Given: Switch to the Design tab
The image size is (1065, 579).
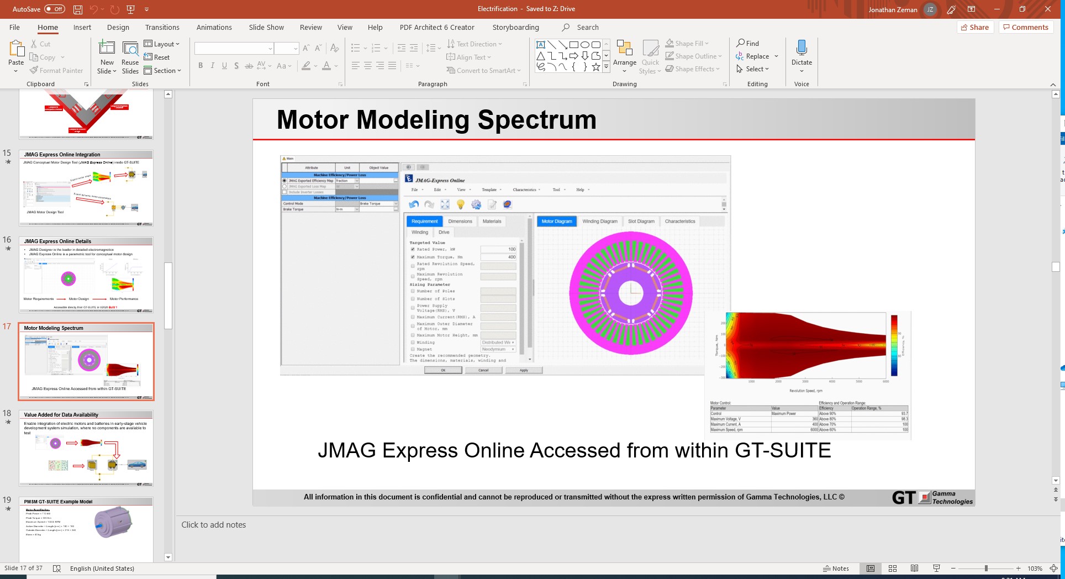Looking at the screenshot, I should [x=118, y=27].
